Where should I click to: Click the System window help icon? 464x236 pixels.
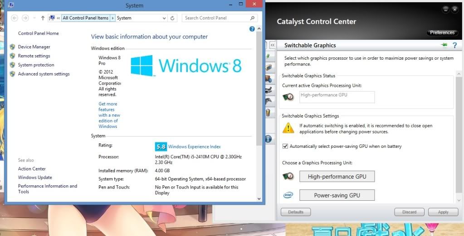pos(252,29)
